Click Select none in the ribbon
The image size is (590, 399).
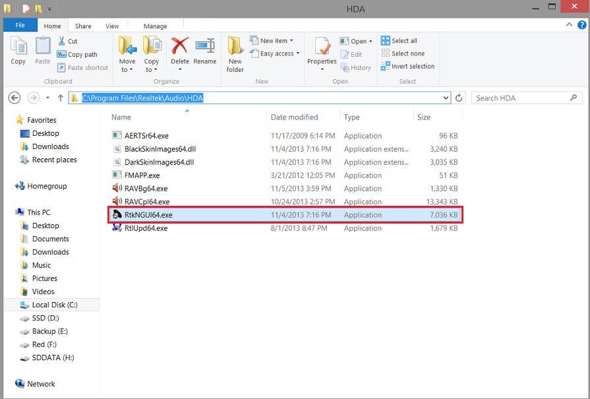403,53
